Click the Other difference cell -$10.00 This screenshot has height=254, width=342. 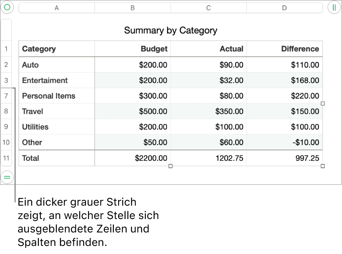pos(284,143)
